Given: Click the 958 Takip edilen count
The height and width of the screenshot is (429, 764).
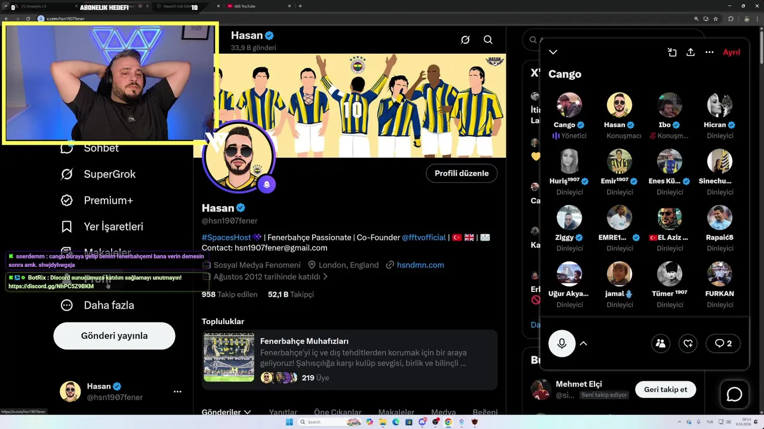Looking at the screenshot, I should [229, 294].
